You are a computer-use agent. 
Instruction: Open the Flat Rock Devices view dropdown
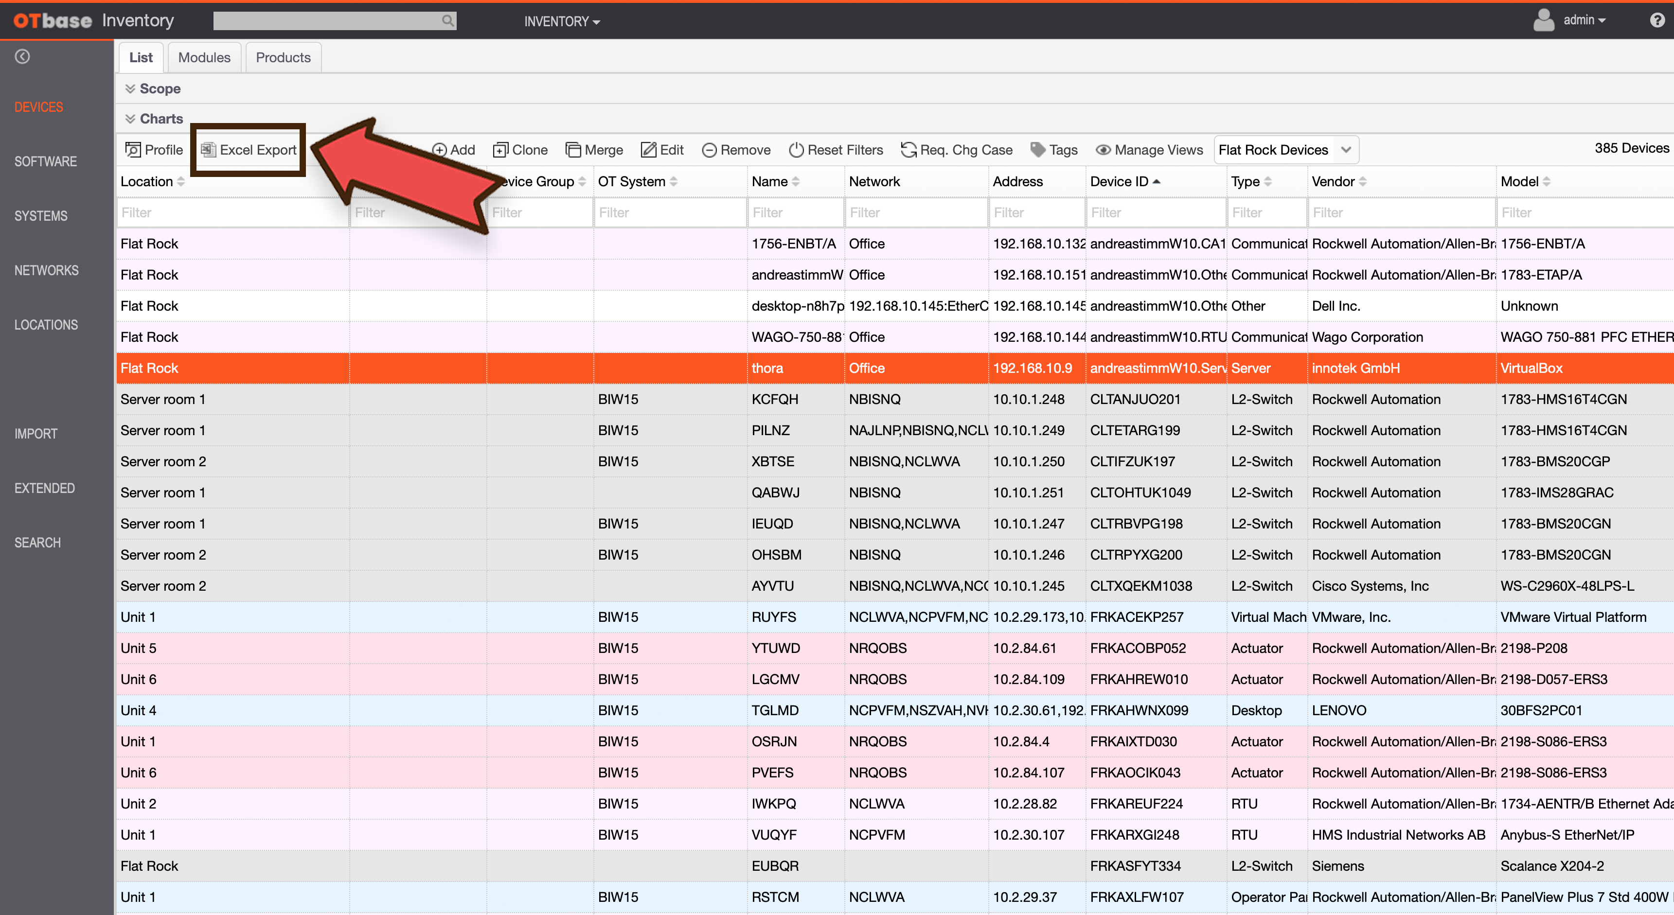tap(1346, 150)
